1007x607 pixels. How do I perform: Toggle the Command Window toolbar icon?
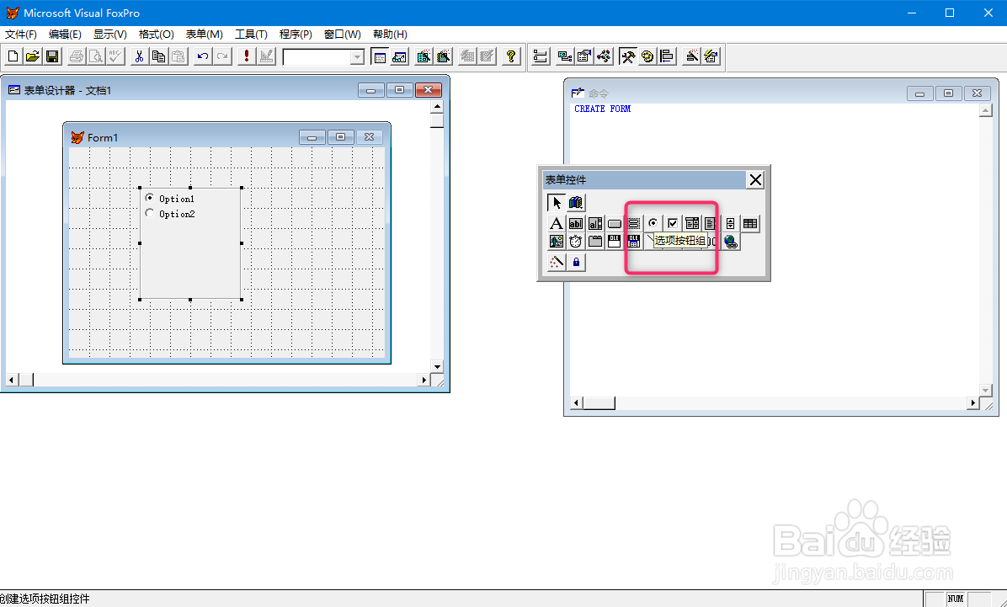coord(380,56)
